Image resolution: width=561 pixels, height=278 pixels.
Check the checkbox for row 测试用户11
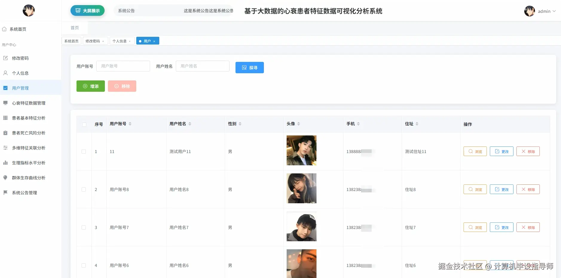point(84,152)
